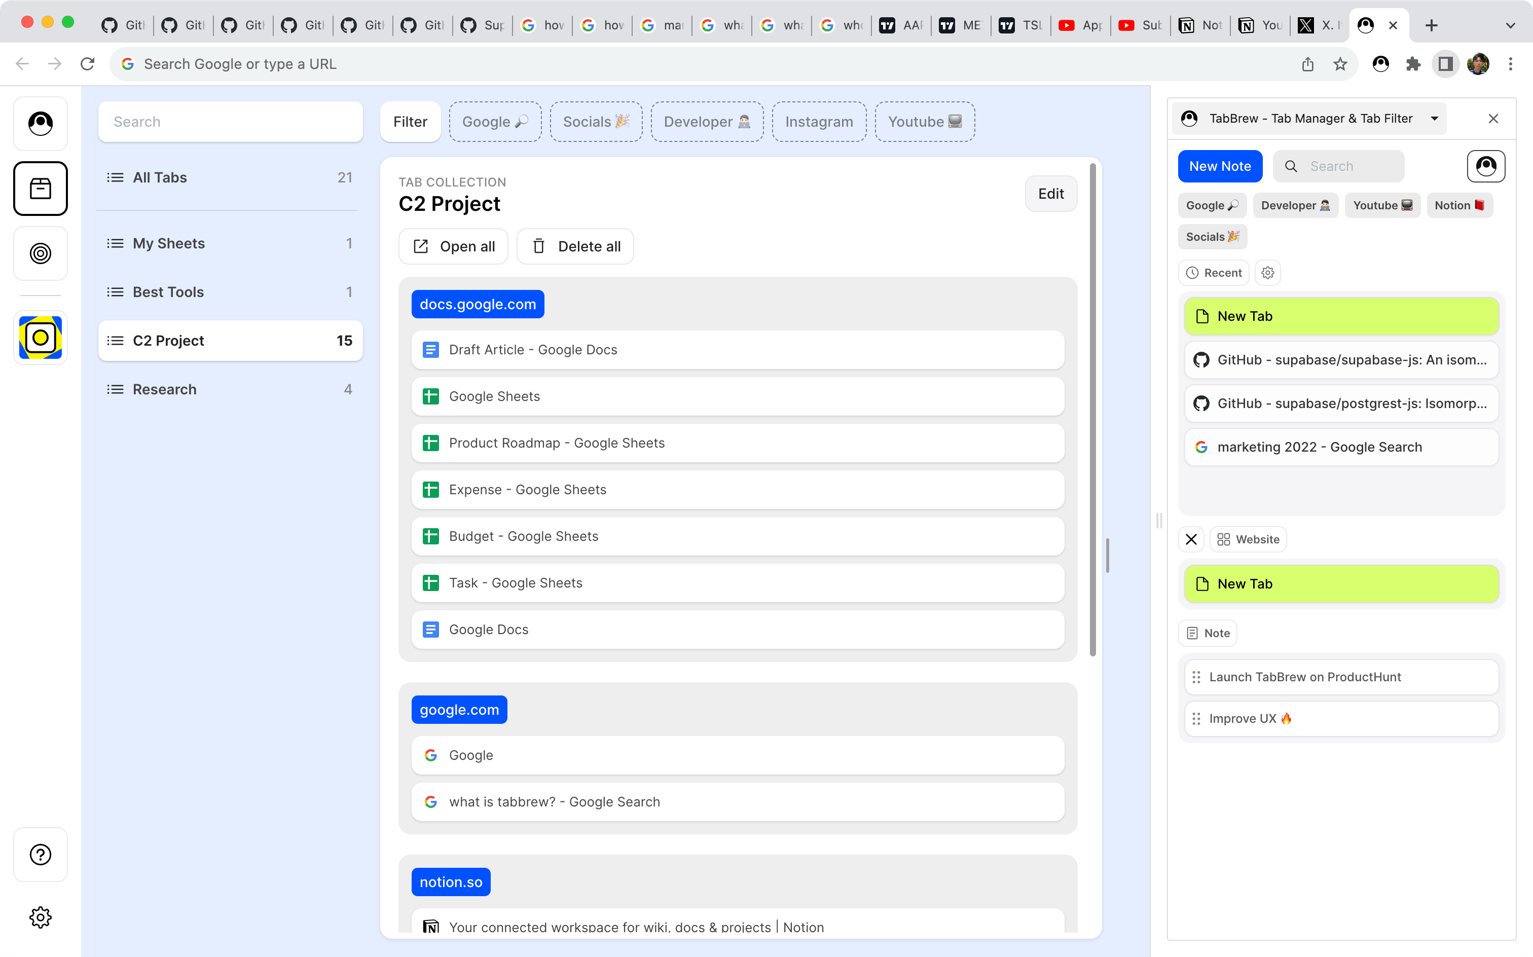Click the TabBrew logo button beside side panel search

[x=1485, y=166]
